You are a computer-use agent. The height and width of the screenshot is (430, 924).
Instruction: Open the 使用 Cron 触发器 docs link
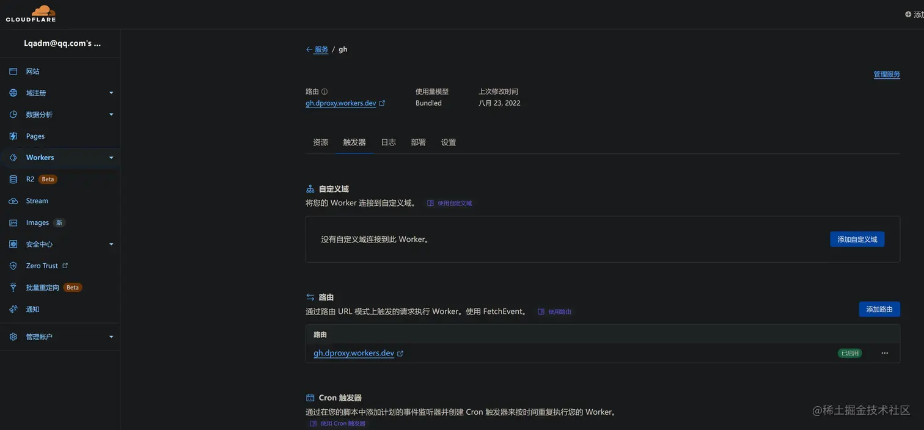(x=343, y=423)
